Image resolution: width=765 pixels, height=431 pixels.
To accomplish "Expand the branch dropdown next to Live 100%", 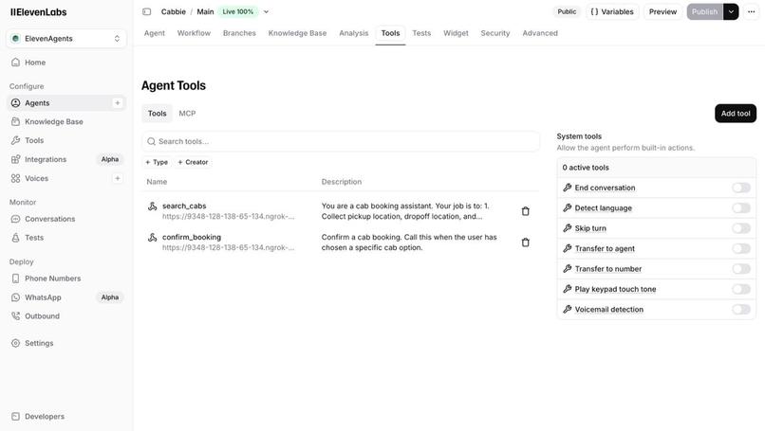I will (x=266, y=11).
